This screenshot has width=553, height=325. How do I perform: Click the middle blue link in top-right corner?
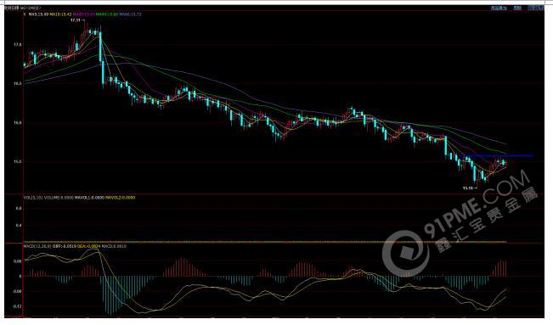pos(517,8)
